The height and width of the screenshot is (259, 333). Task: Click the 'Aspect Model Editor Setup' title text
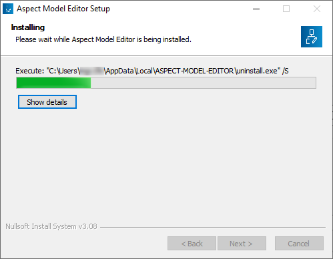click(63, 9)
